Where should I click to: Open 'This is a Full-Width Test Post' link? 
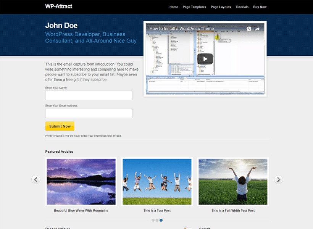[233, 211]
